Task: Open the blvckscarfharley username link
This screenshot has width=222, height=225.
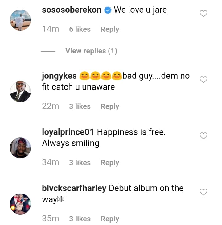Action: pyautogui.click(x=74, y=188)
